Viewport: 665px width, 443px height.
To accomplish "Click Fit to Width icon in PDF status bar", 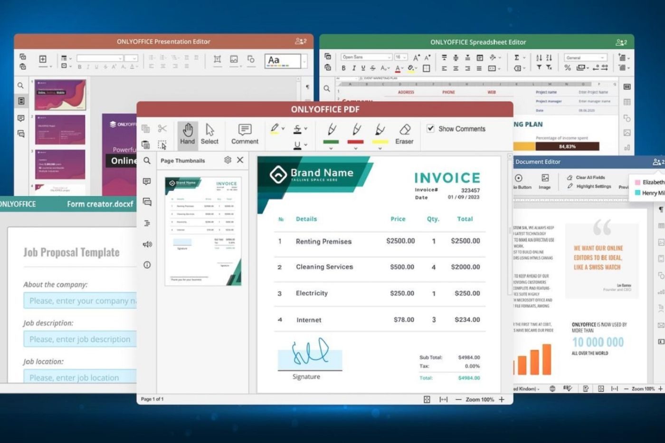I will 444,400.
